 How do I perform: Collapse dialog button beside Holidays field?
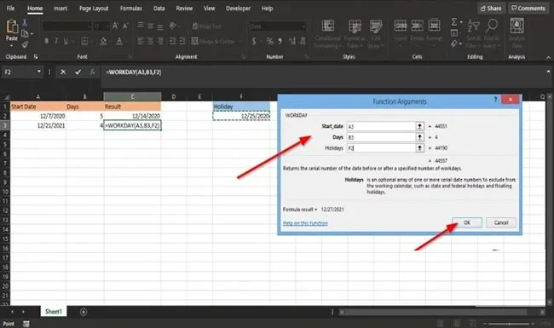tap(419, 148)
